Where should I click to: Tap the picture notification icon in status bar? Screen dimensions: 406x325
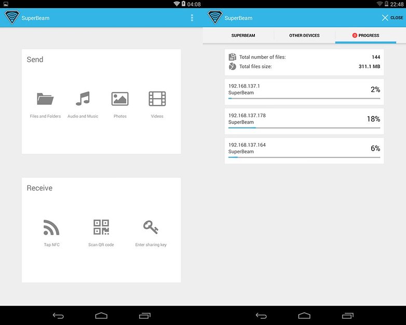(x=6, y=4)
